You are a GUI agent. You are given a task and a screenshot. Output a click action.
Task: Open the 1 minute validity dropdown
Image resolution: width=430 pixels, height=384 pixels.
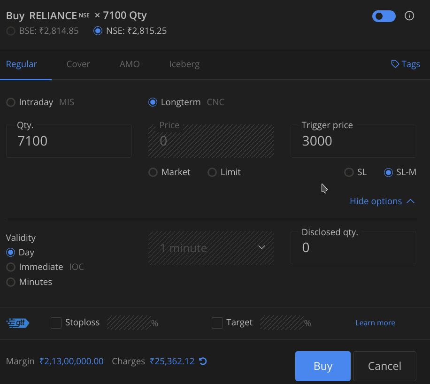tap(211, 247)
